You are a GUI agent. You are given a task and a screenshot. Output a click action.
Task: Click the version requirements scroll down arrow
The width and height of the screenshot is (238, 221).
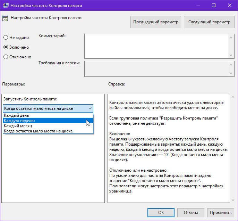tap(231, 73)
